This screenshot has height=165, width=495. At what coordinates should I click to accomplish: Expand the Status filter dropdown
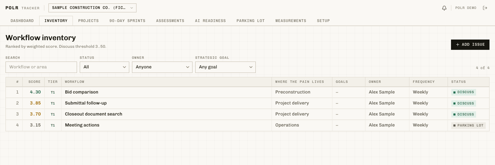pyautogui.click(x=104, y=67)
